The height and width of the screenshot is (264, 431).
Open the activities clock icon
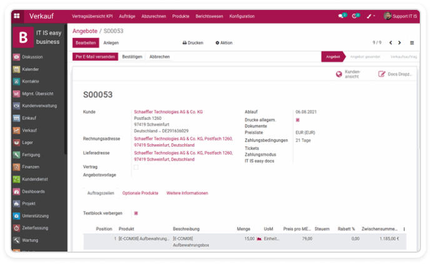[x=355, y=16]
